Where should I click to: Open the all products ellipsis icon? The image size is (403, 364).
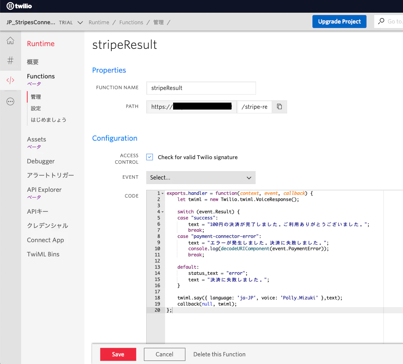10,101
